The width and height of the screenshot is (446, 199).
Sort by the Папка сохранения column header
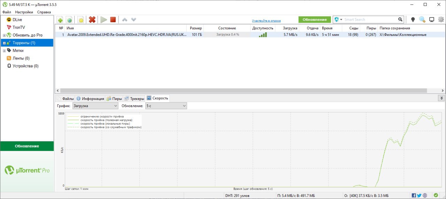coord(411,28)
